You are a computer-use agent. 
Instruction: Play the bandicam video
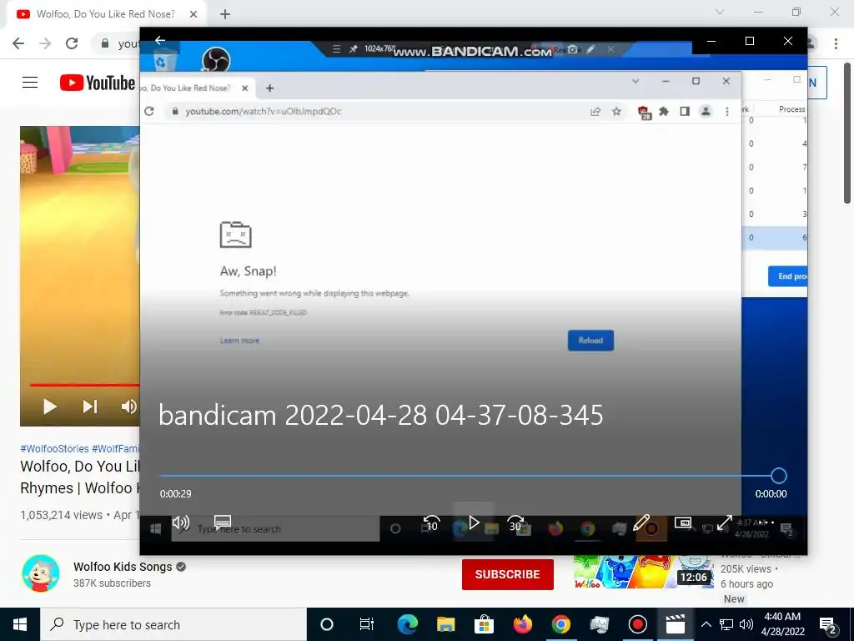pos(474,522)
